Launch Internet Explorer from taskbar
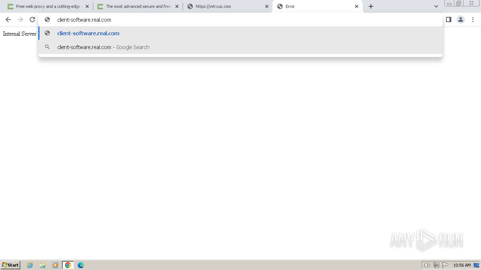This screenshot has width=481, height=270. (x=30, y=265)
